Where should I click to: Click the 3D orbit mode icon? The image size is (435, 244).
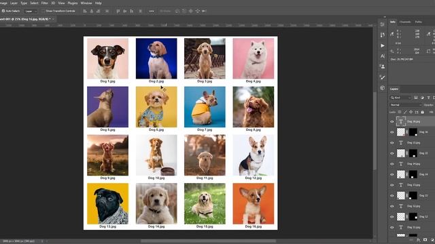pos(177,11)
